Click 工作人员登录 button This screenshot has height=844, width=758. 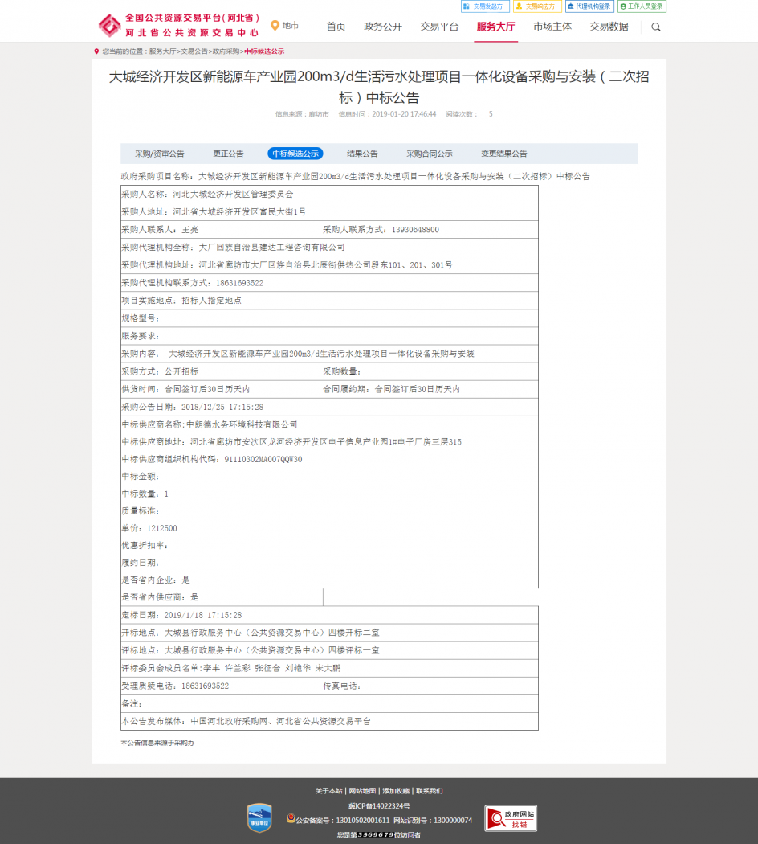point(642,6)
